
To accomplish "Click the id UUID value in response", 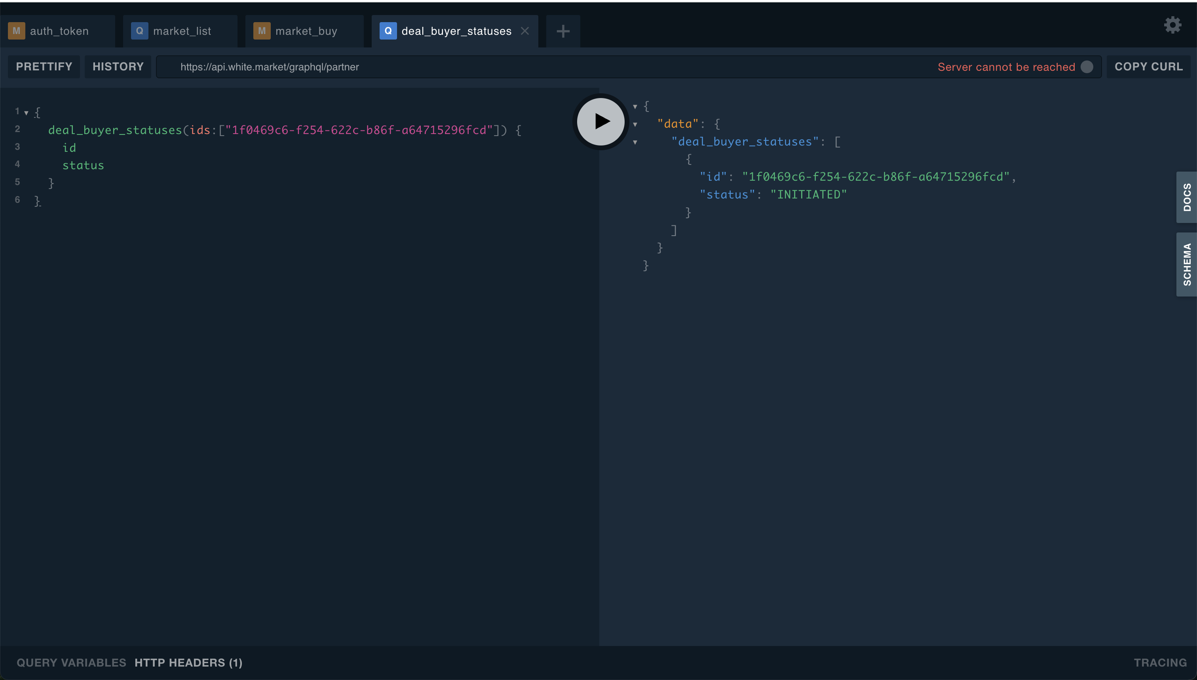I will 876,177.
